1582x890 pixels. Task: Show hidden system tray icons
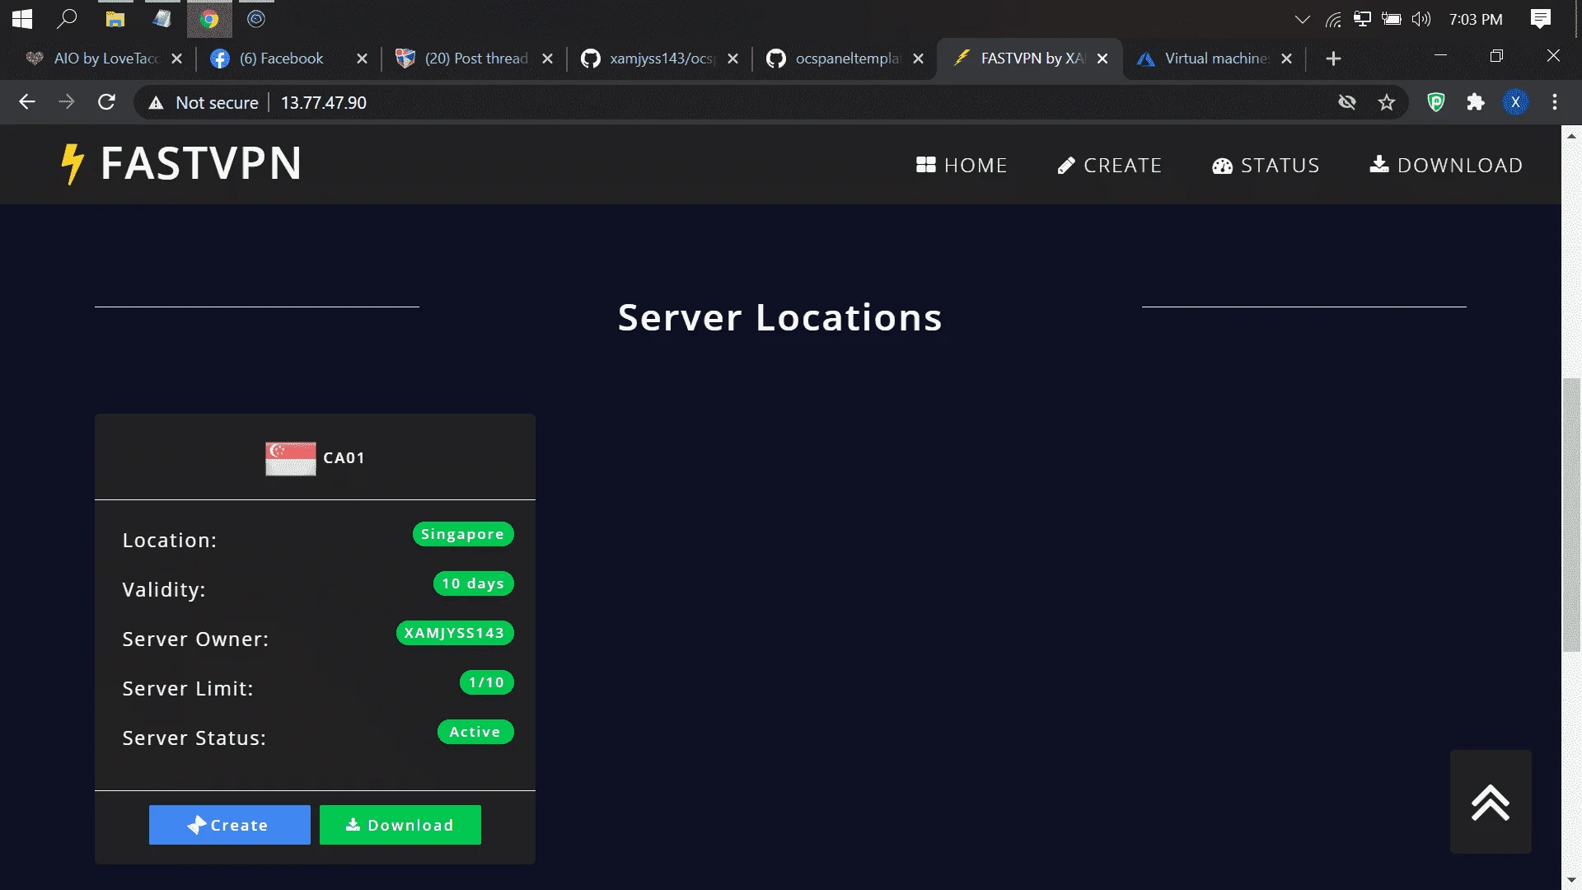1303,19
